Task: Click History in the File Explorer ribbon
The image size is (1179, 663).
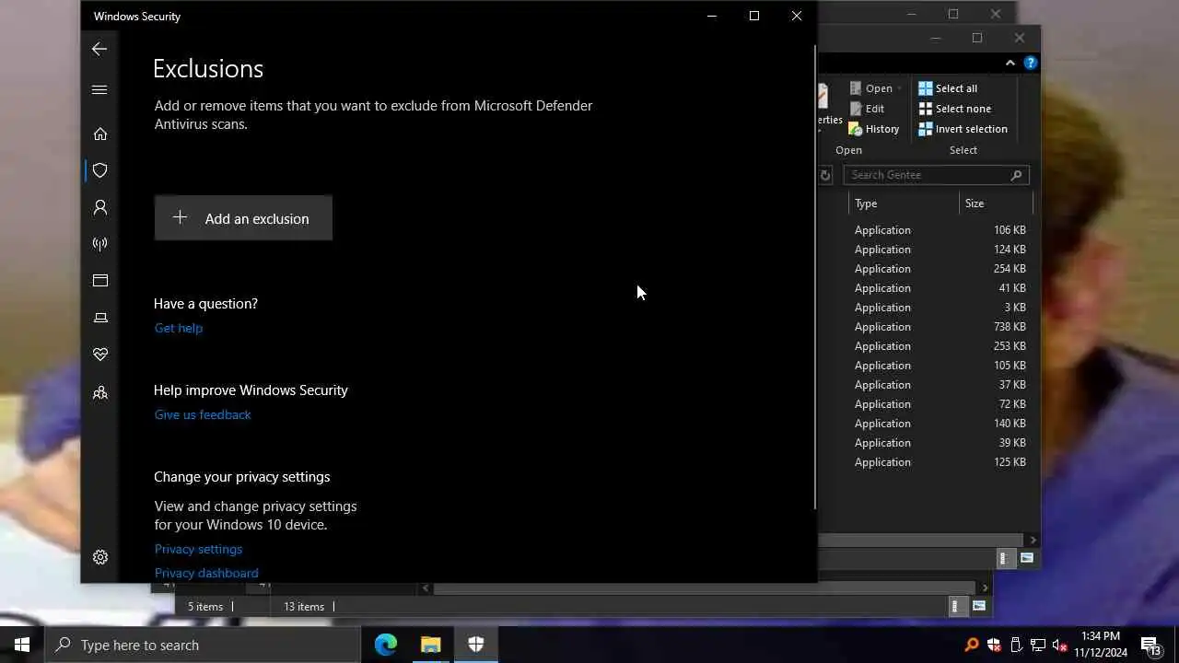Action: pyautogui.click(x=874, y=129)
